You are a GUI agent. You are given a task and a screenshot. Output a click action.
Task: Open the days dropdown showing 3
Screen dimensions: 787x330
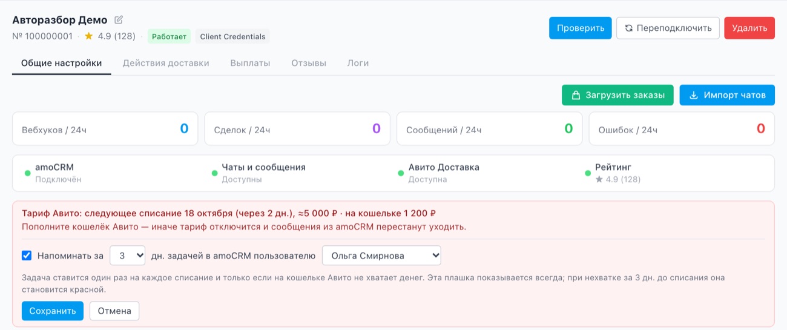(x=128, y=256)
